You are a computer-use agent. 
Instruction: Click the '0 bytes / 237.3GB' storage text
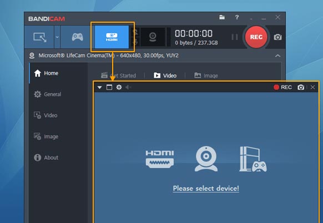pyautogui.click(x=196, y=43)
